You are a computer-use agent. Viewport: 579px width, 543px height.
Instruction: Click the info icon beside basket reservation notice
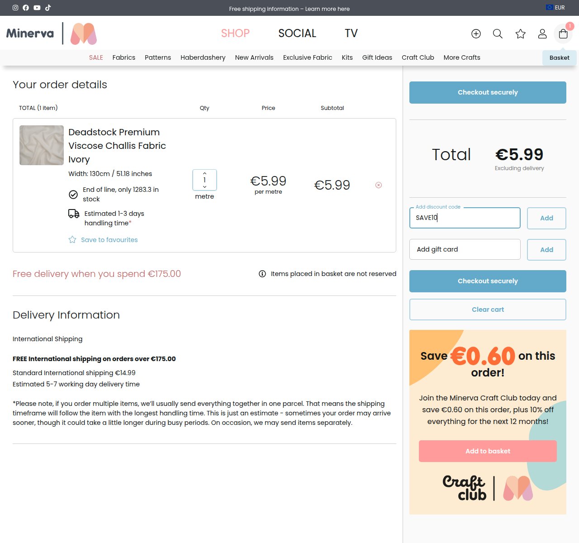click(262, 274)
